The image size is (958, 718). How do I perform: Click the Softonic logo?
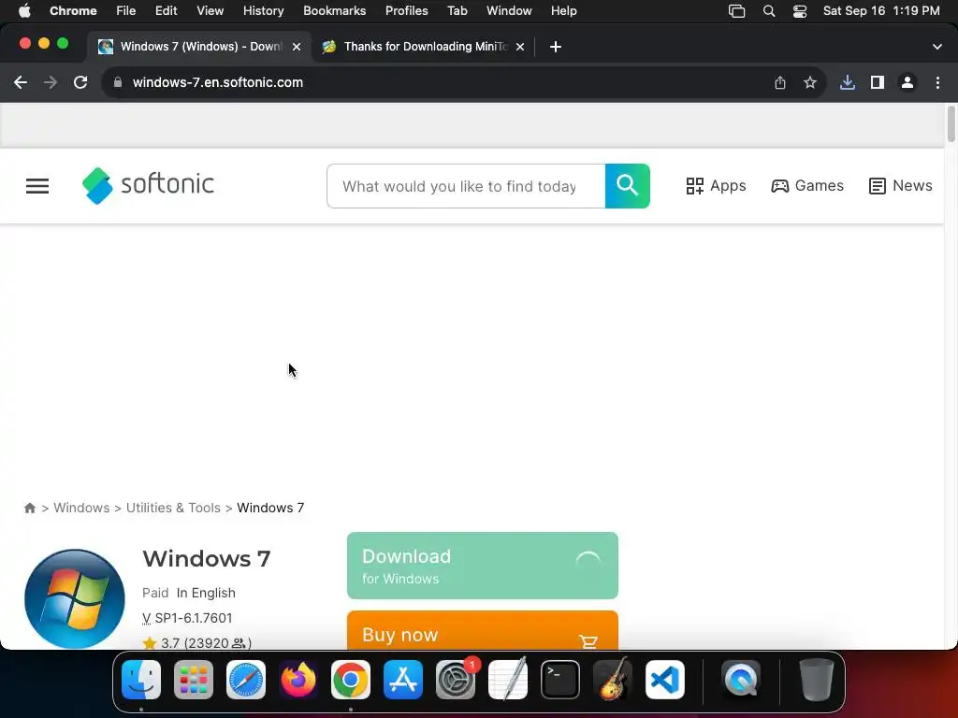[149, 186]
